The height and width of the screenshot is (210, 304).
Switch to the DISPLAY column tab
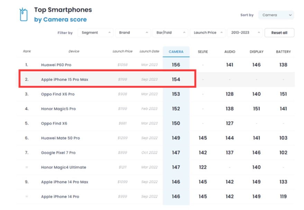tap(257, 52)
